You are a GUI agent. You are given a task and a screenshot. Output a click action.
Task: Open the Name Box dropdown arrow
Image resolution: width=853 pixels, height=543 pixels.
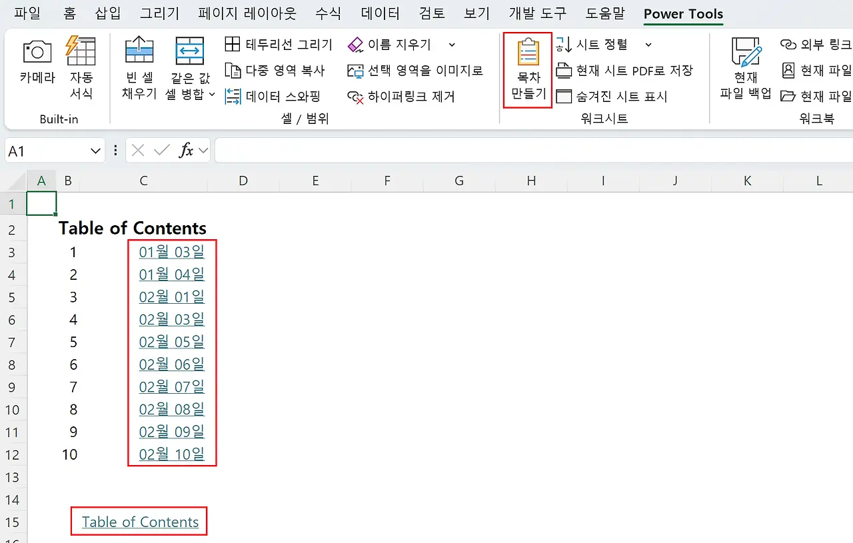pyautogui.click(x=94, y=151)
